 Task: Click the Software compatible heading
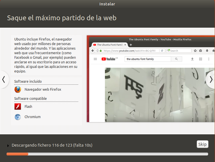tap(31, 99)
